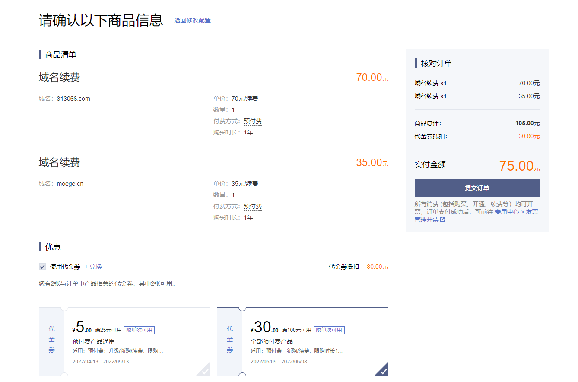Viewport: 578px width, 382px height.
Task: Click the external link icon after 管理开票
Action: pos(442,220)
